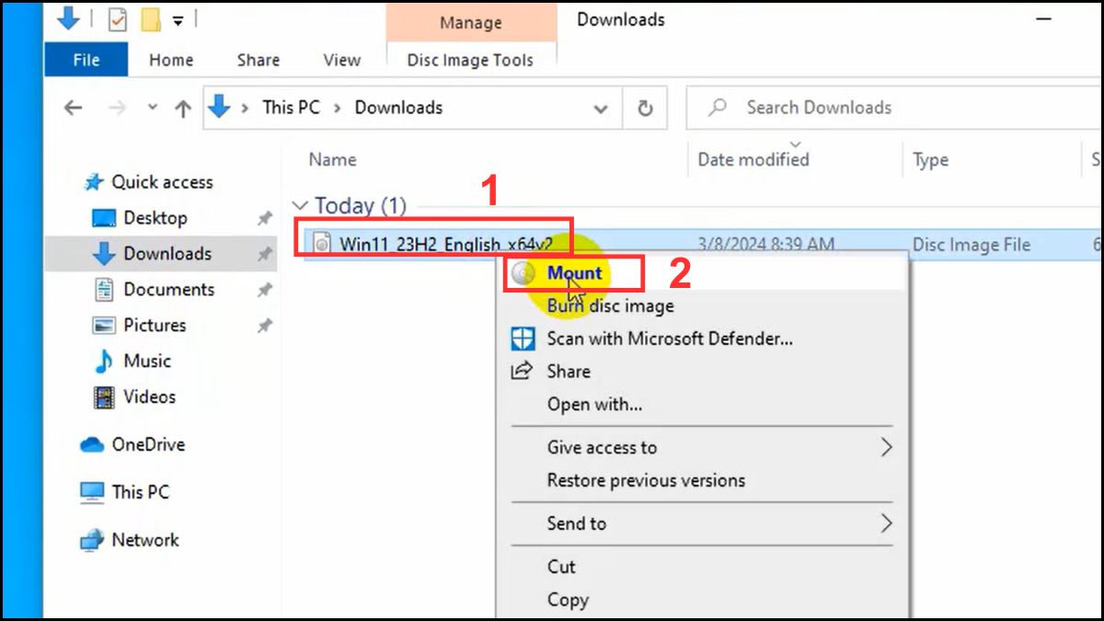This screenshot has height=621, width=1104.
Task: Open the address bar dropdown arrow
Action: point(602,108)
